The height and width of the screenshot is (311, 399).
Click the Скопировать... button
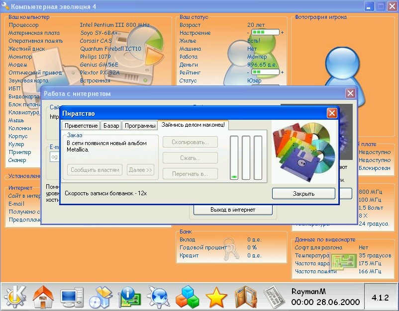click(190, 142)
